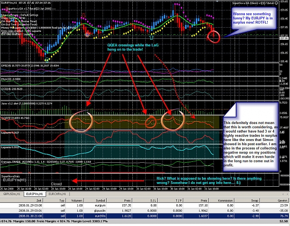Click the chart tabs scroll-left arrow
This screenshot has height=226, width=290.
[283, 194]
